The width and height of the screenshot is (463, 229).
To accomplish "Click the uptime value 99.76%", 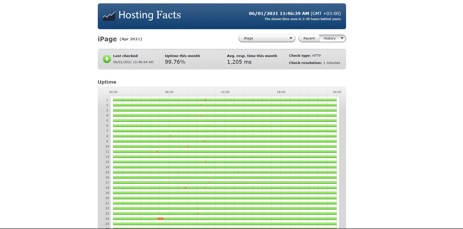I will 175,62.
